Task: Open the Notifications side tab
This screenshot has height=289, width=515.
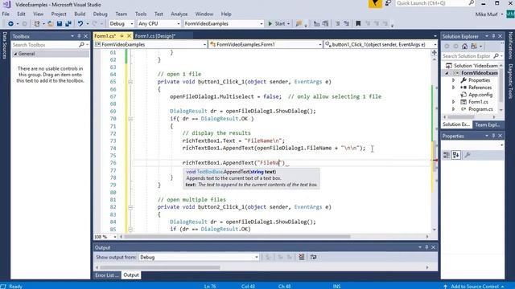Action: tap(510, 46)
